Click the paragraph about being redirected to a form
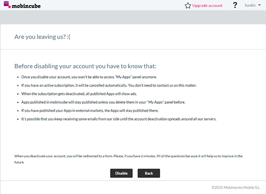 [x=128, y=159]
